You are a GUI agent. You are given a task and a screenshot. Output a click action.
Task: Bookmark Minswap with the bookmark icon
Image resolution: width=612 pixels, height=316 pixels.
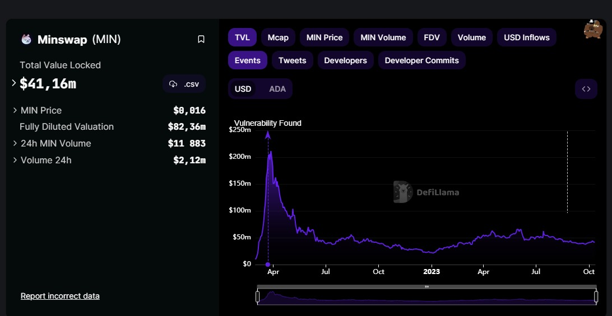201,39
